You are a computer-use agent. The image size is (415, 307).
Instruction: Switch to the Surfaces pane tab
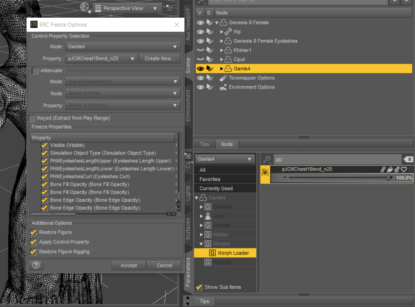pos(188,229)
